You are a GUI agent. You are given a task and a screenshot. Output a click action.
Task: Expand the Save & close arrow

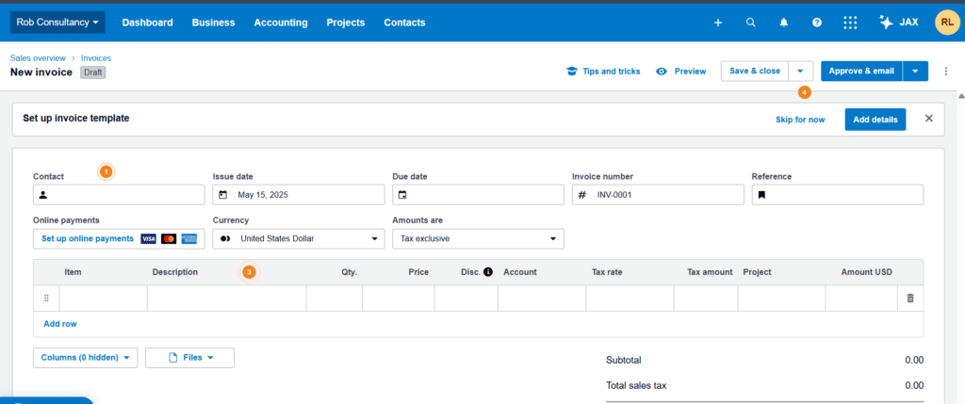click(800, 72)
